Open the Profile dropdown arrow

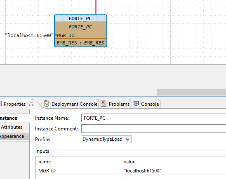tap(127, 139)
